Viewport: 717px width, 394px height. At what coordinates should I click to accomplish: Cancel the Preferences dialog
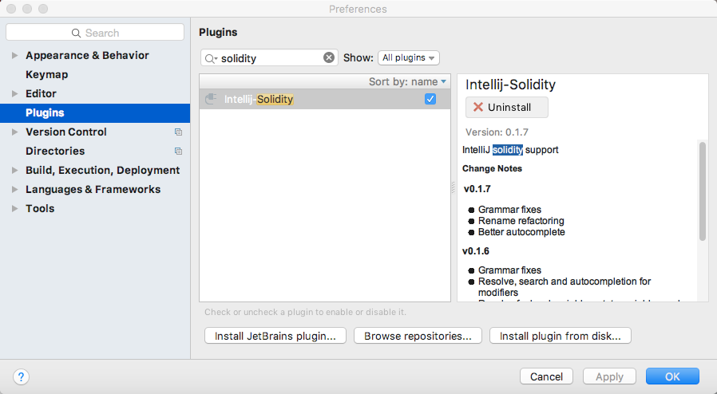[x=546, y=376]
